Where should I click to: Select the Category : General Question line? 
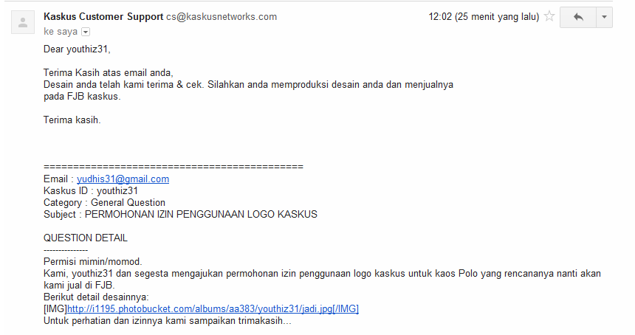105,203
